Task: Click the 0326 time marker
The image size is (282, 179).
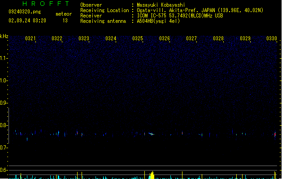Action: pos(165,38)
